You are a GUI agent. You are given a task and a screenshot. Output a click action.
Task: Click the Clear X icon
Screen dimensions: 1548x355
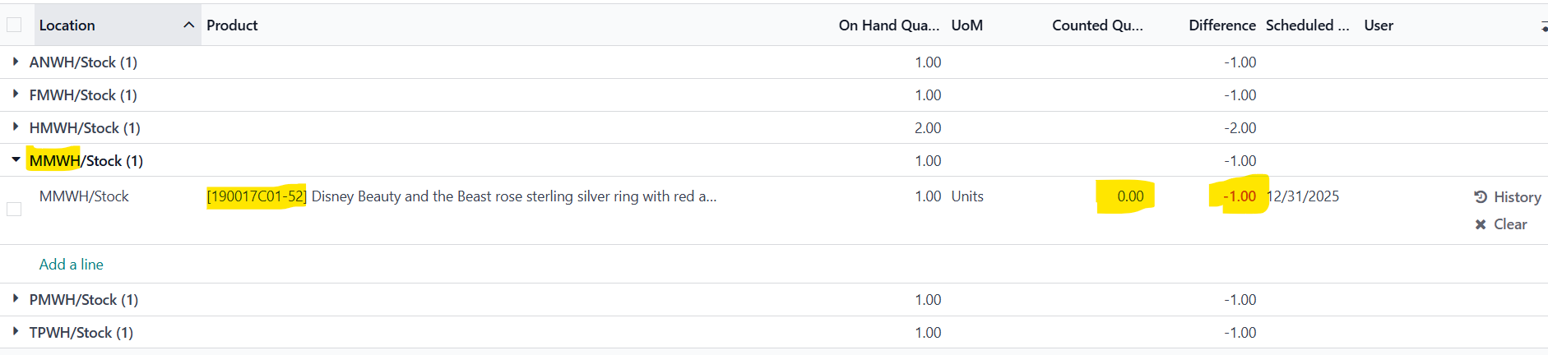tap(1481, 224)
